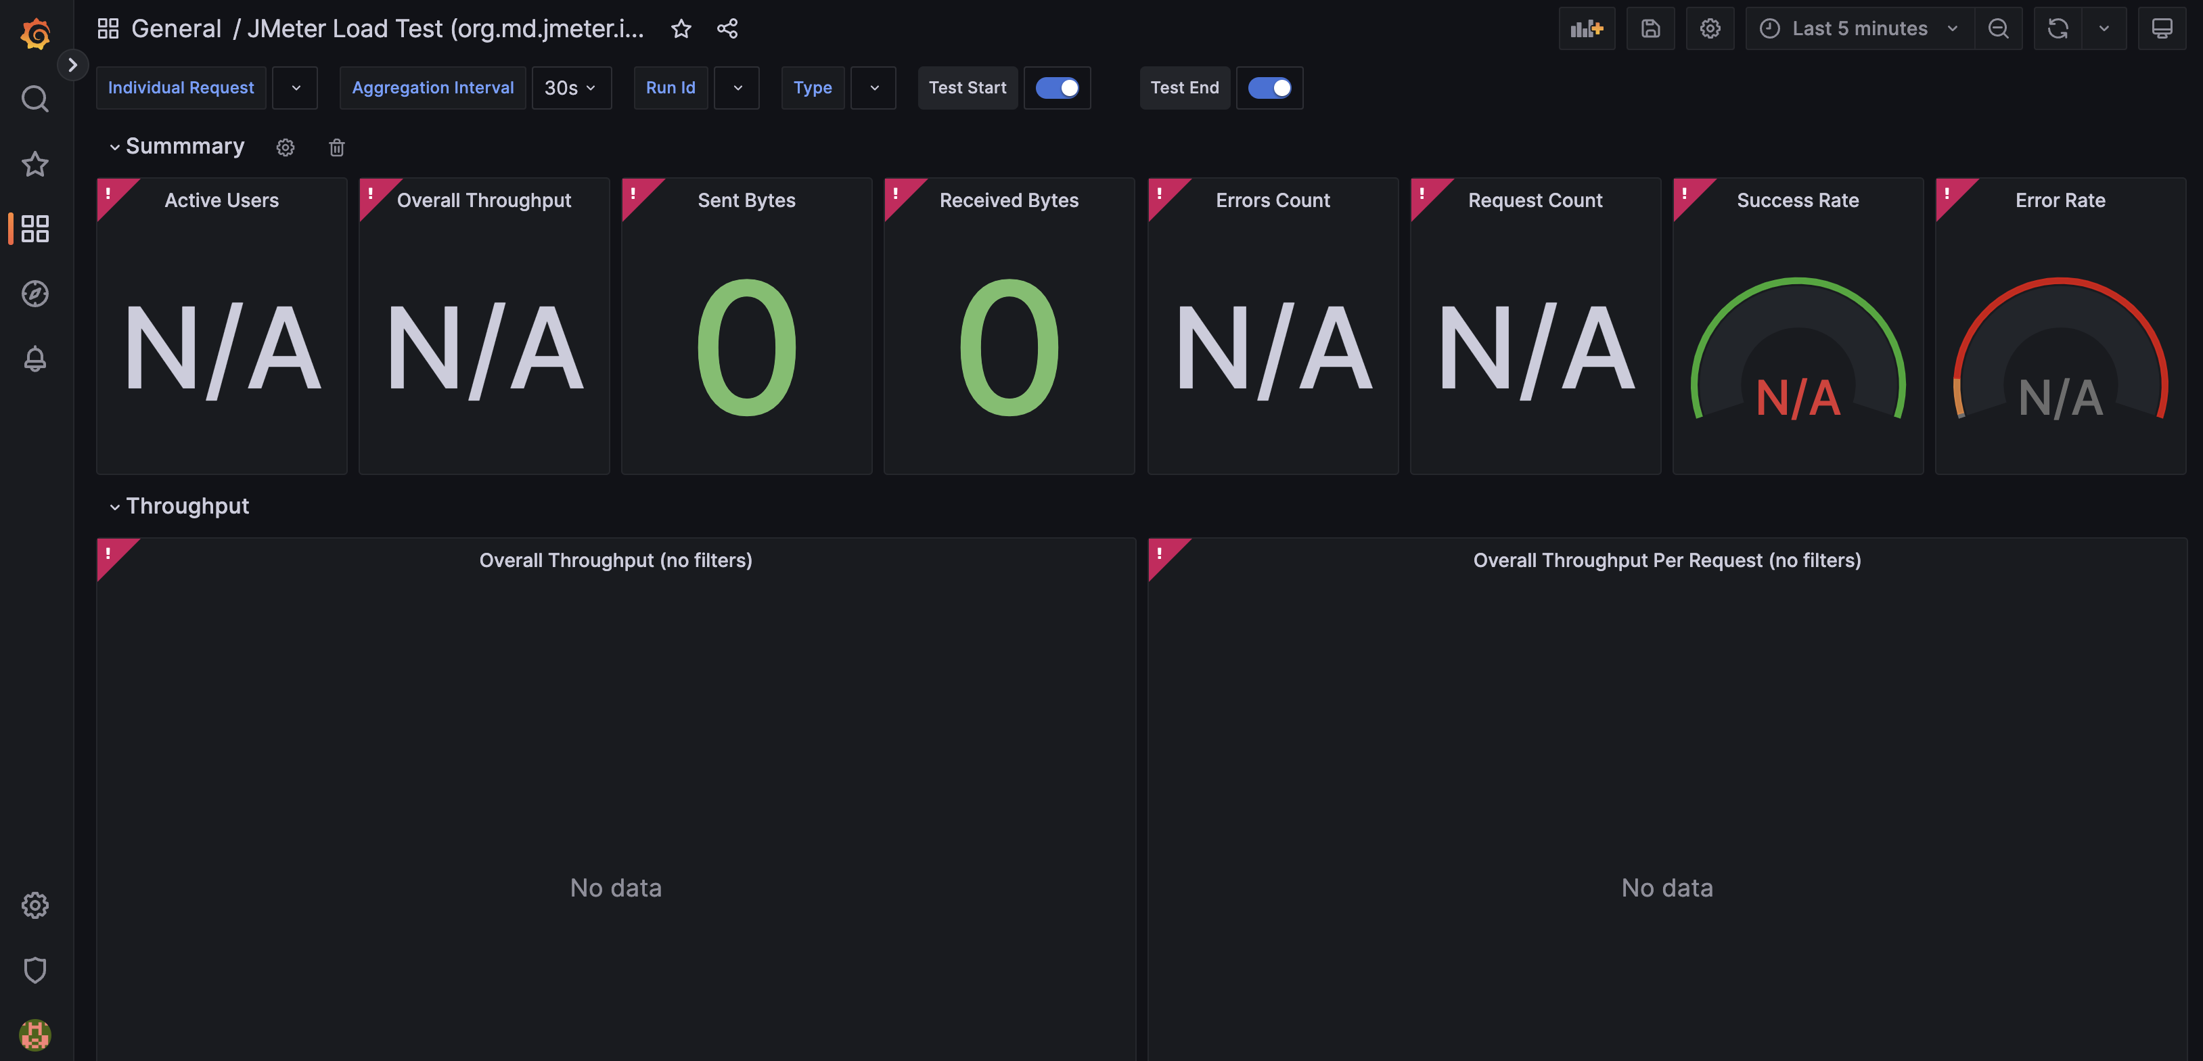The image size is (2203, 1061).
Task: Toggle the Test End annotation switch
Action: pyautogui.click(x=1269, y=87)
